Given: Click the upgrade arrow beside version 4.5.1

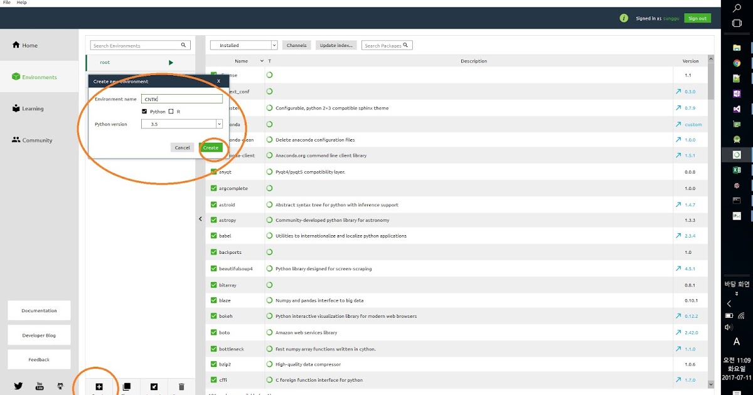Looking at the screenshot, I should click(x=678, y=268).
